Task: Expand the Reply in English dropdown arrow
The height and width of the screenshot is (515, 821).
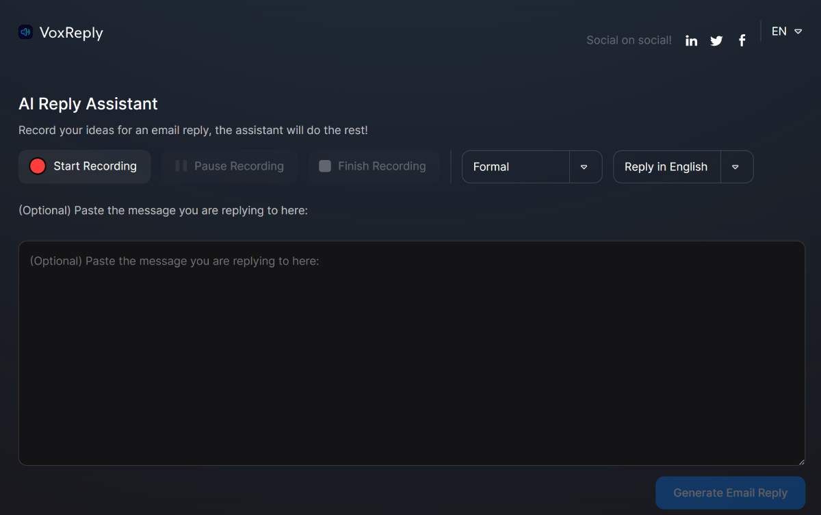Action: pyautogui.click(x=735, y=167)
